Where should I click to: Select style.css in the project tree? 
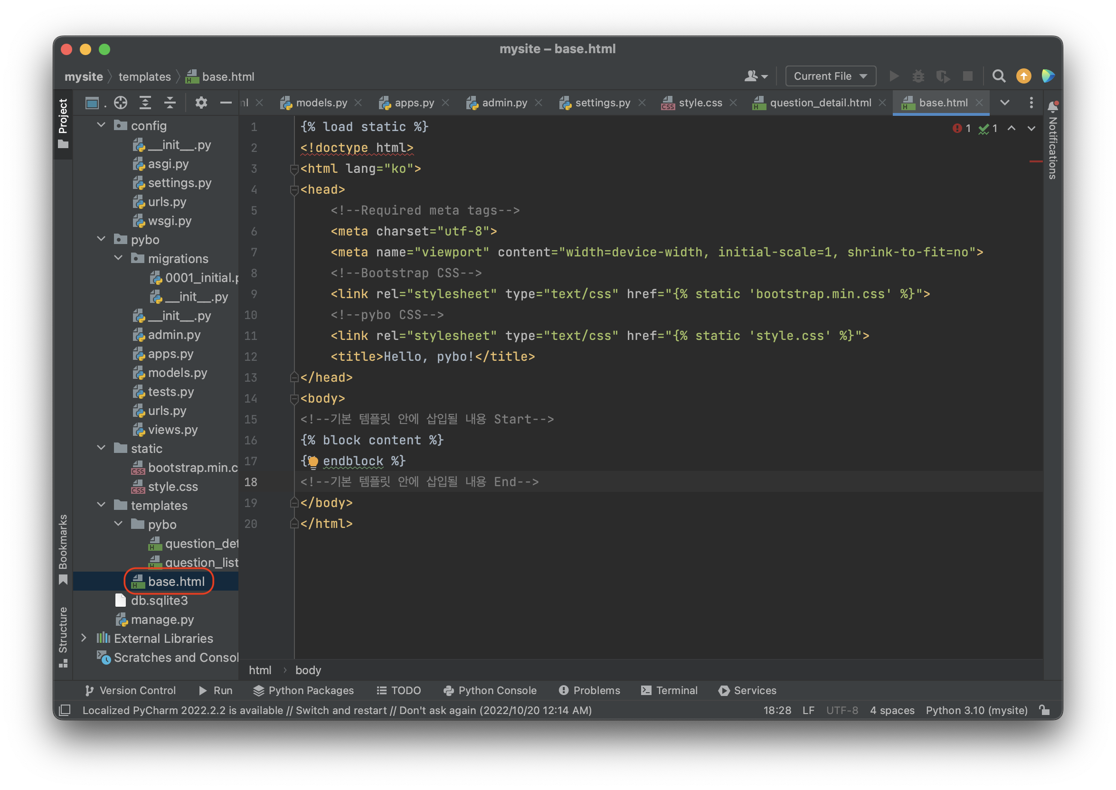pyautogui.click(x=173, y=487)
